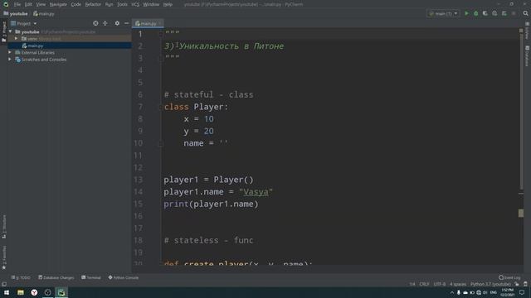Click the tool window quick-access icon in the bottom-left corner
Screen dimensions: 531x298
pyautogui.click(x=3, y=284)
